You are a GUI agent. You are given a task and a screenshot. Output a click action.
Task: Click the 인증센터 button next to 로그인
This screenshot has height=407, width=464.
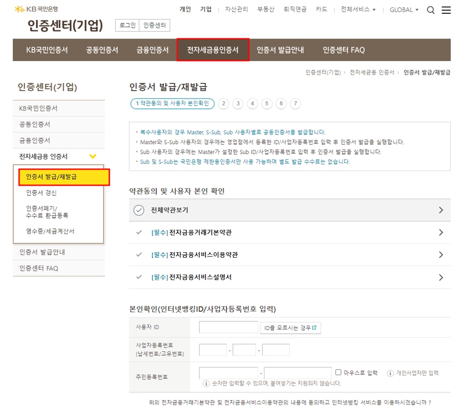[155, 25]
